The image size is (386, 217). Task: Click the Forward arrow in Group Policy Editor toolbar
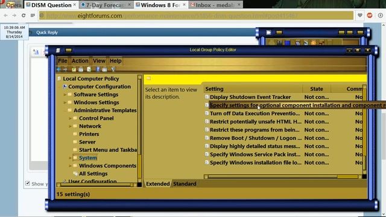(65, 69)
